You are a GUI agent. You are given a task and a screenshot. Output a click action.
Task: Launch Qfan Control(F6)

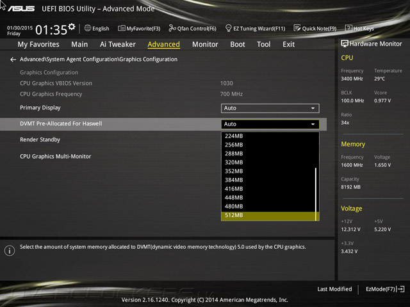(x=192, y=28)
